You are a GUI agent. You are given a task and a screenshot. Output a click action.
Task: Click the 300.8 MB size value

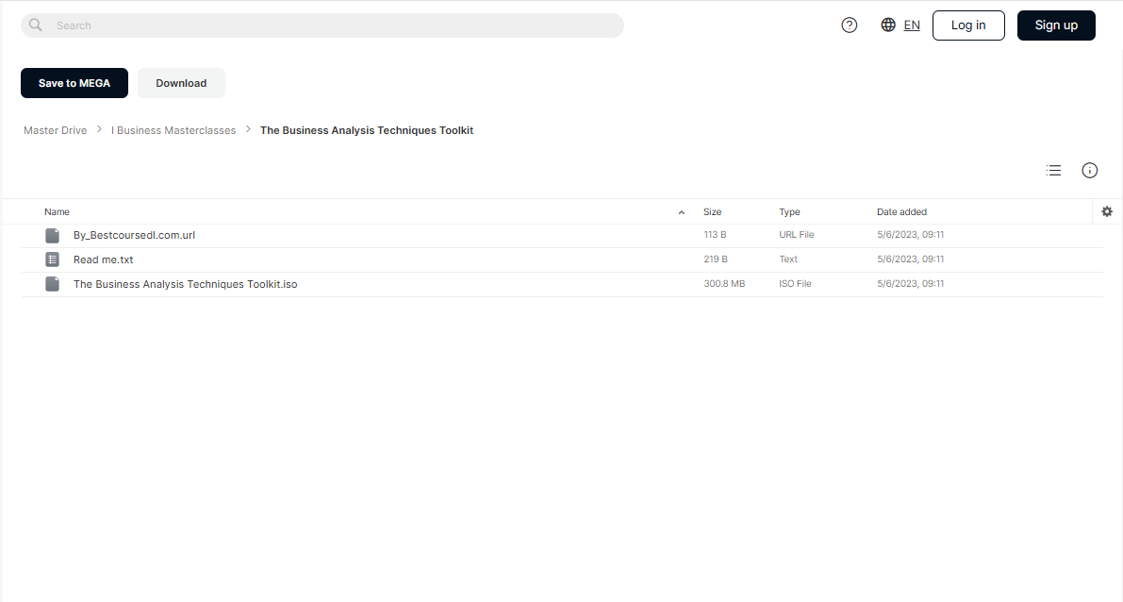[x=724, y=283]
